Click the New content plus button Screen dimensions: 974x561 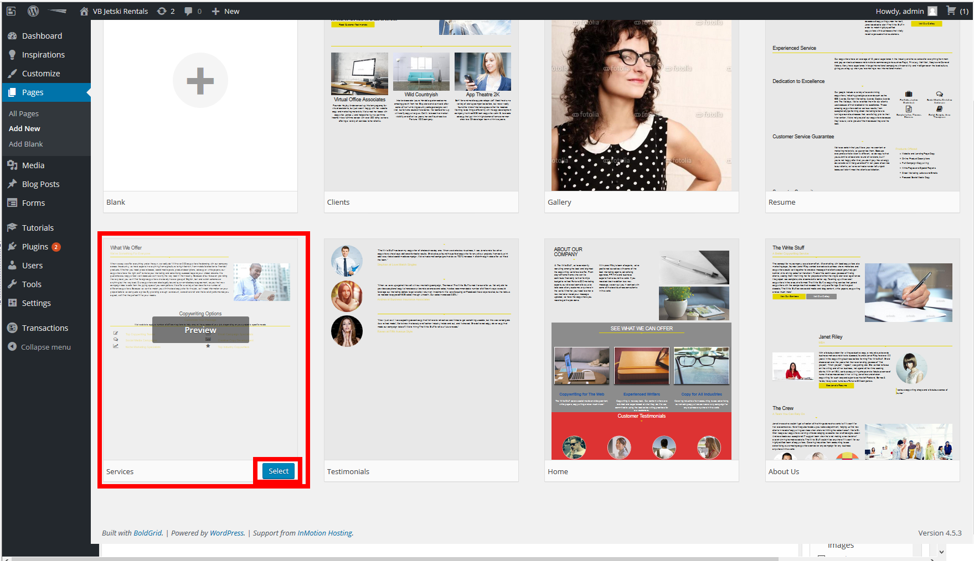(x=225, y=11)
